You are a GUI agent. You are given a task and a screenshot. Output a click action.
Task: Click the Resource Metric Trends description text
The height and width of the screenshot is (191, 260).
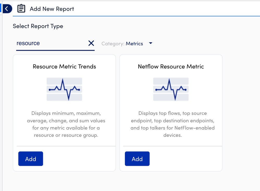[x=66, y=124]
